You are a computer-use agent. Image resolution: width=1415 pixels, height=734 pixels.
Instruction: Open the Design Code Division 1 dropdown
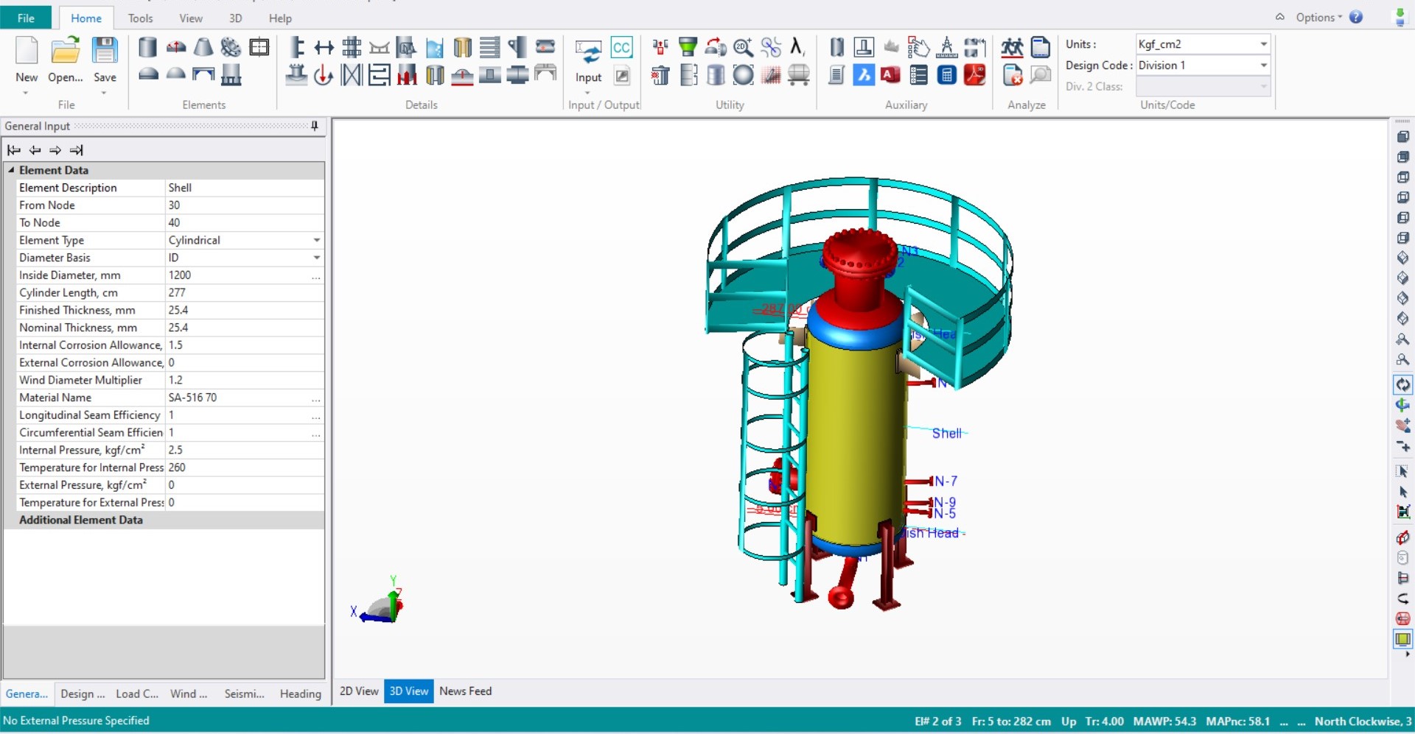(1263, 65)
